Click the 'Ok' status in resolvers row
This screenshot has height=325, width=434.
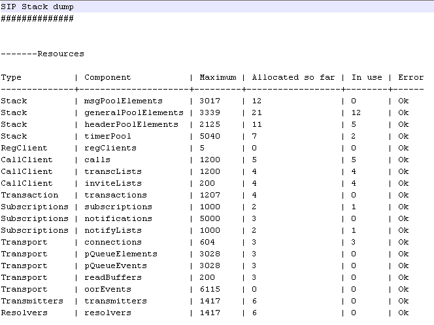pyautogui.click(x=403, y=313)
